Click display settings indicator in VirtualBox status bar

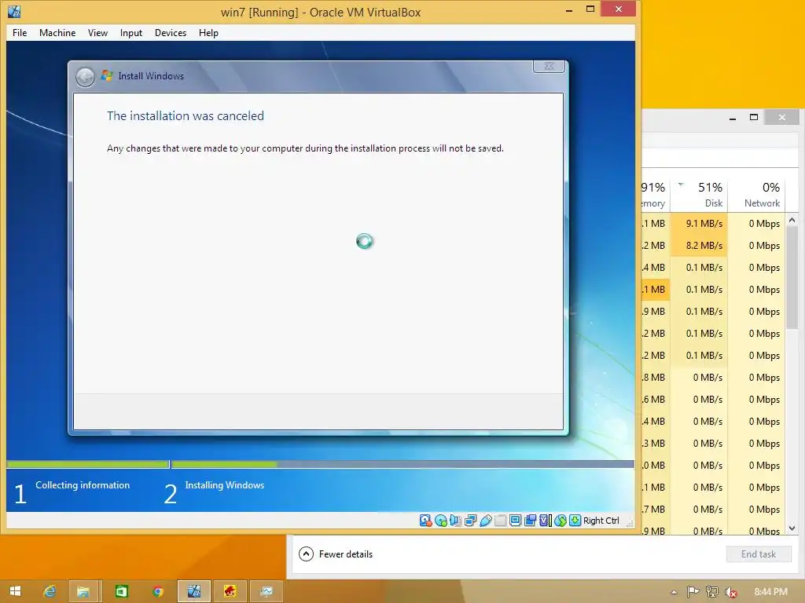515,521
